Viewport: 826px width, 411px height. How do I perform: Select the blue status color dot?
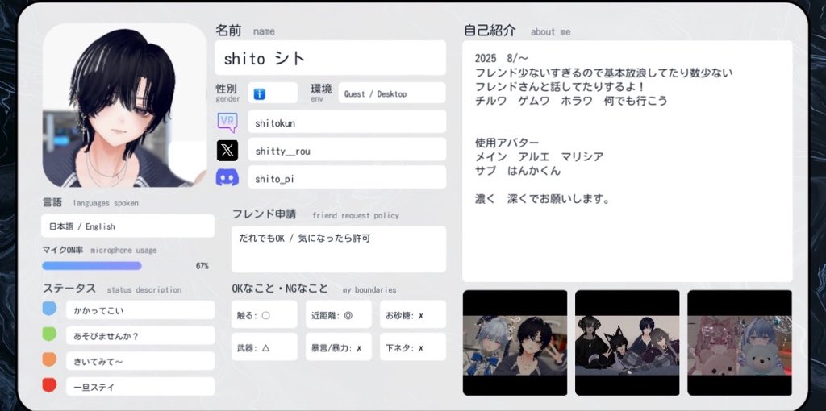[x=49, y=309]
